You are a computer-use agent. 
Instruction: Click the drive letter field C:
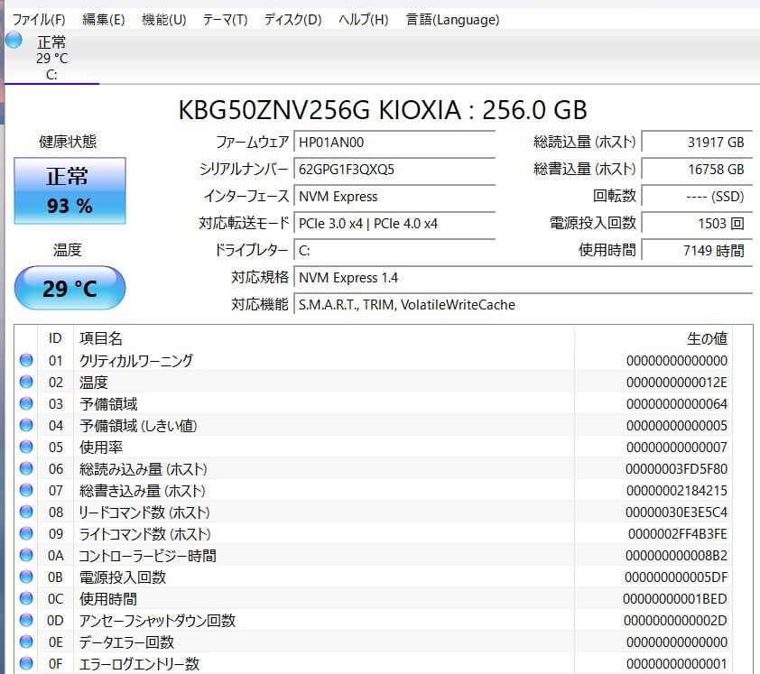(394, 251)
